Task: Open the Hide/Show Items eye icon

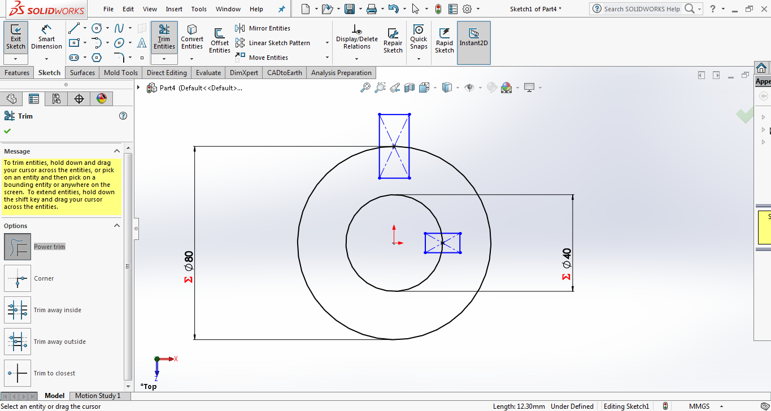Action: (x=469, y=88)
